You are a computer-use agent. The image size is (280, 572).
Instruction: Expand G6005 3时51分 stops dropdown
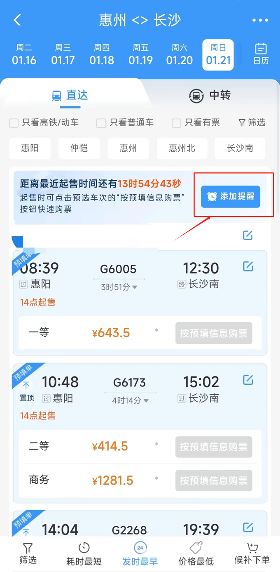tap(119, 287)
